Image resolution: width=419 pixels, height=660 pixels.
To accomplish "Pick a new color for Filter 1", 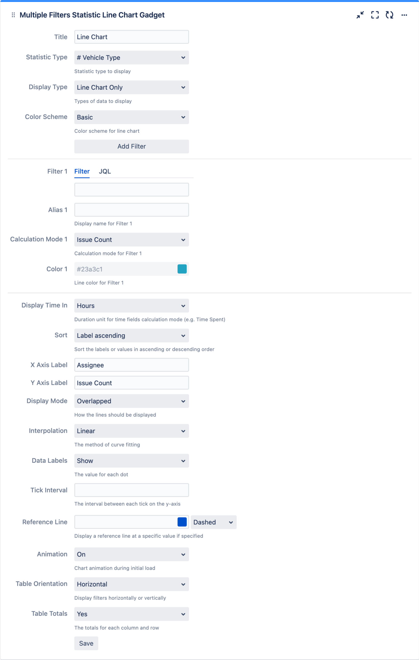I will (182, 269).
